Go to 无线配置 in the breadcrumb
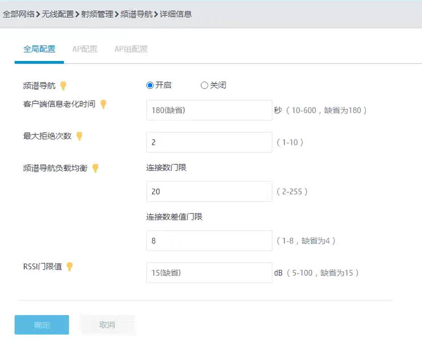Screen dimensions: 422x346 coord(57,14)
